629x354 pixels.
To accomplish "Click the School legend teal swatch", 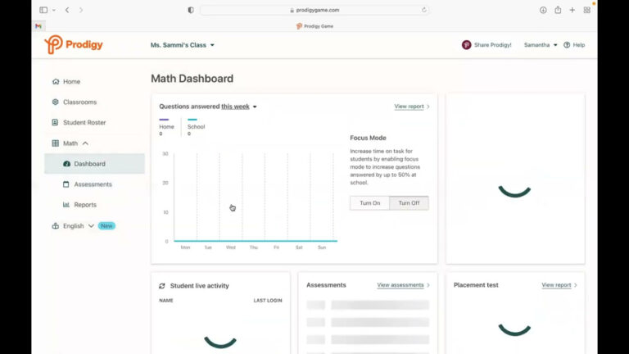I will click(192, 120).
